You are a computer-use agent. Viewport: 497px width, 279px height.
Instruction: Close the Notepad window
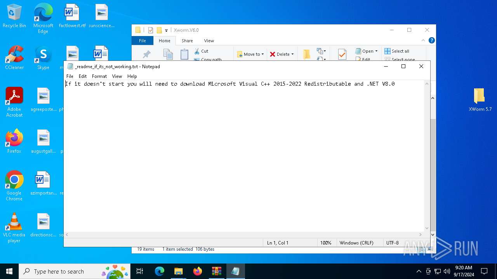pyautogui.click(x=421, y=67)
